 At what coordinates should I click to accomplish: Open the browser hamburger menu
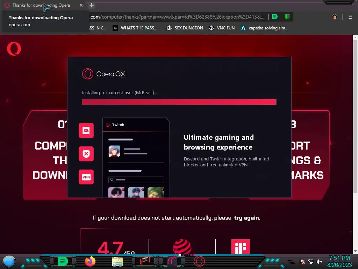[x=350, y=17]
